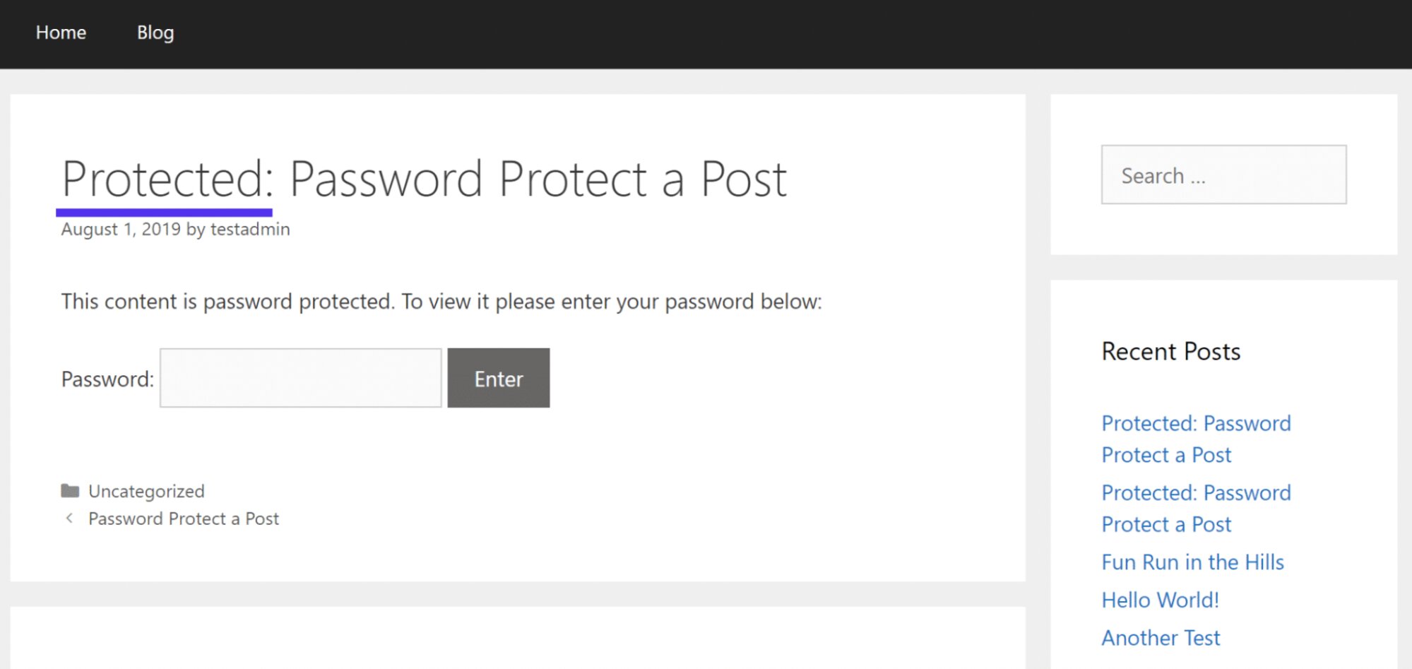Click inside the Search box
The width and height of the screenshot is (1412, 669).
[1223, 175]
